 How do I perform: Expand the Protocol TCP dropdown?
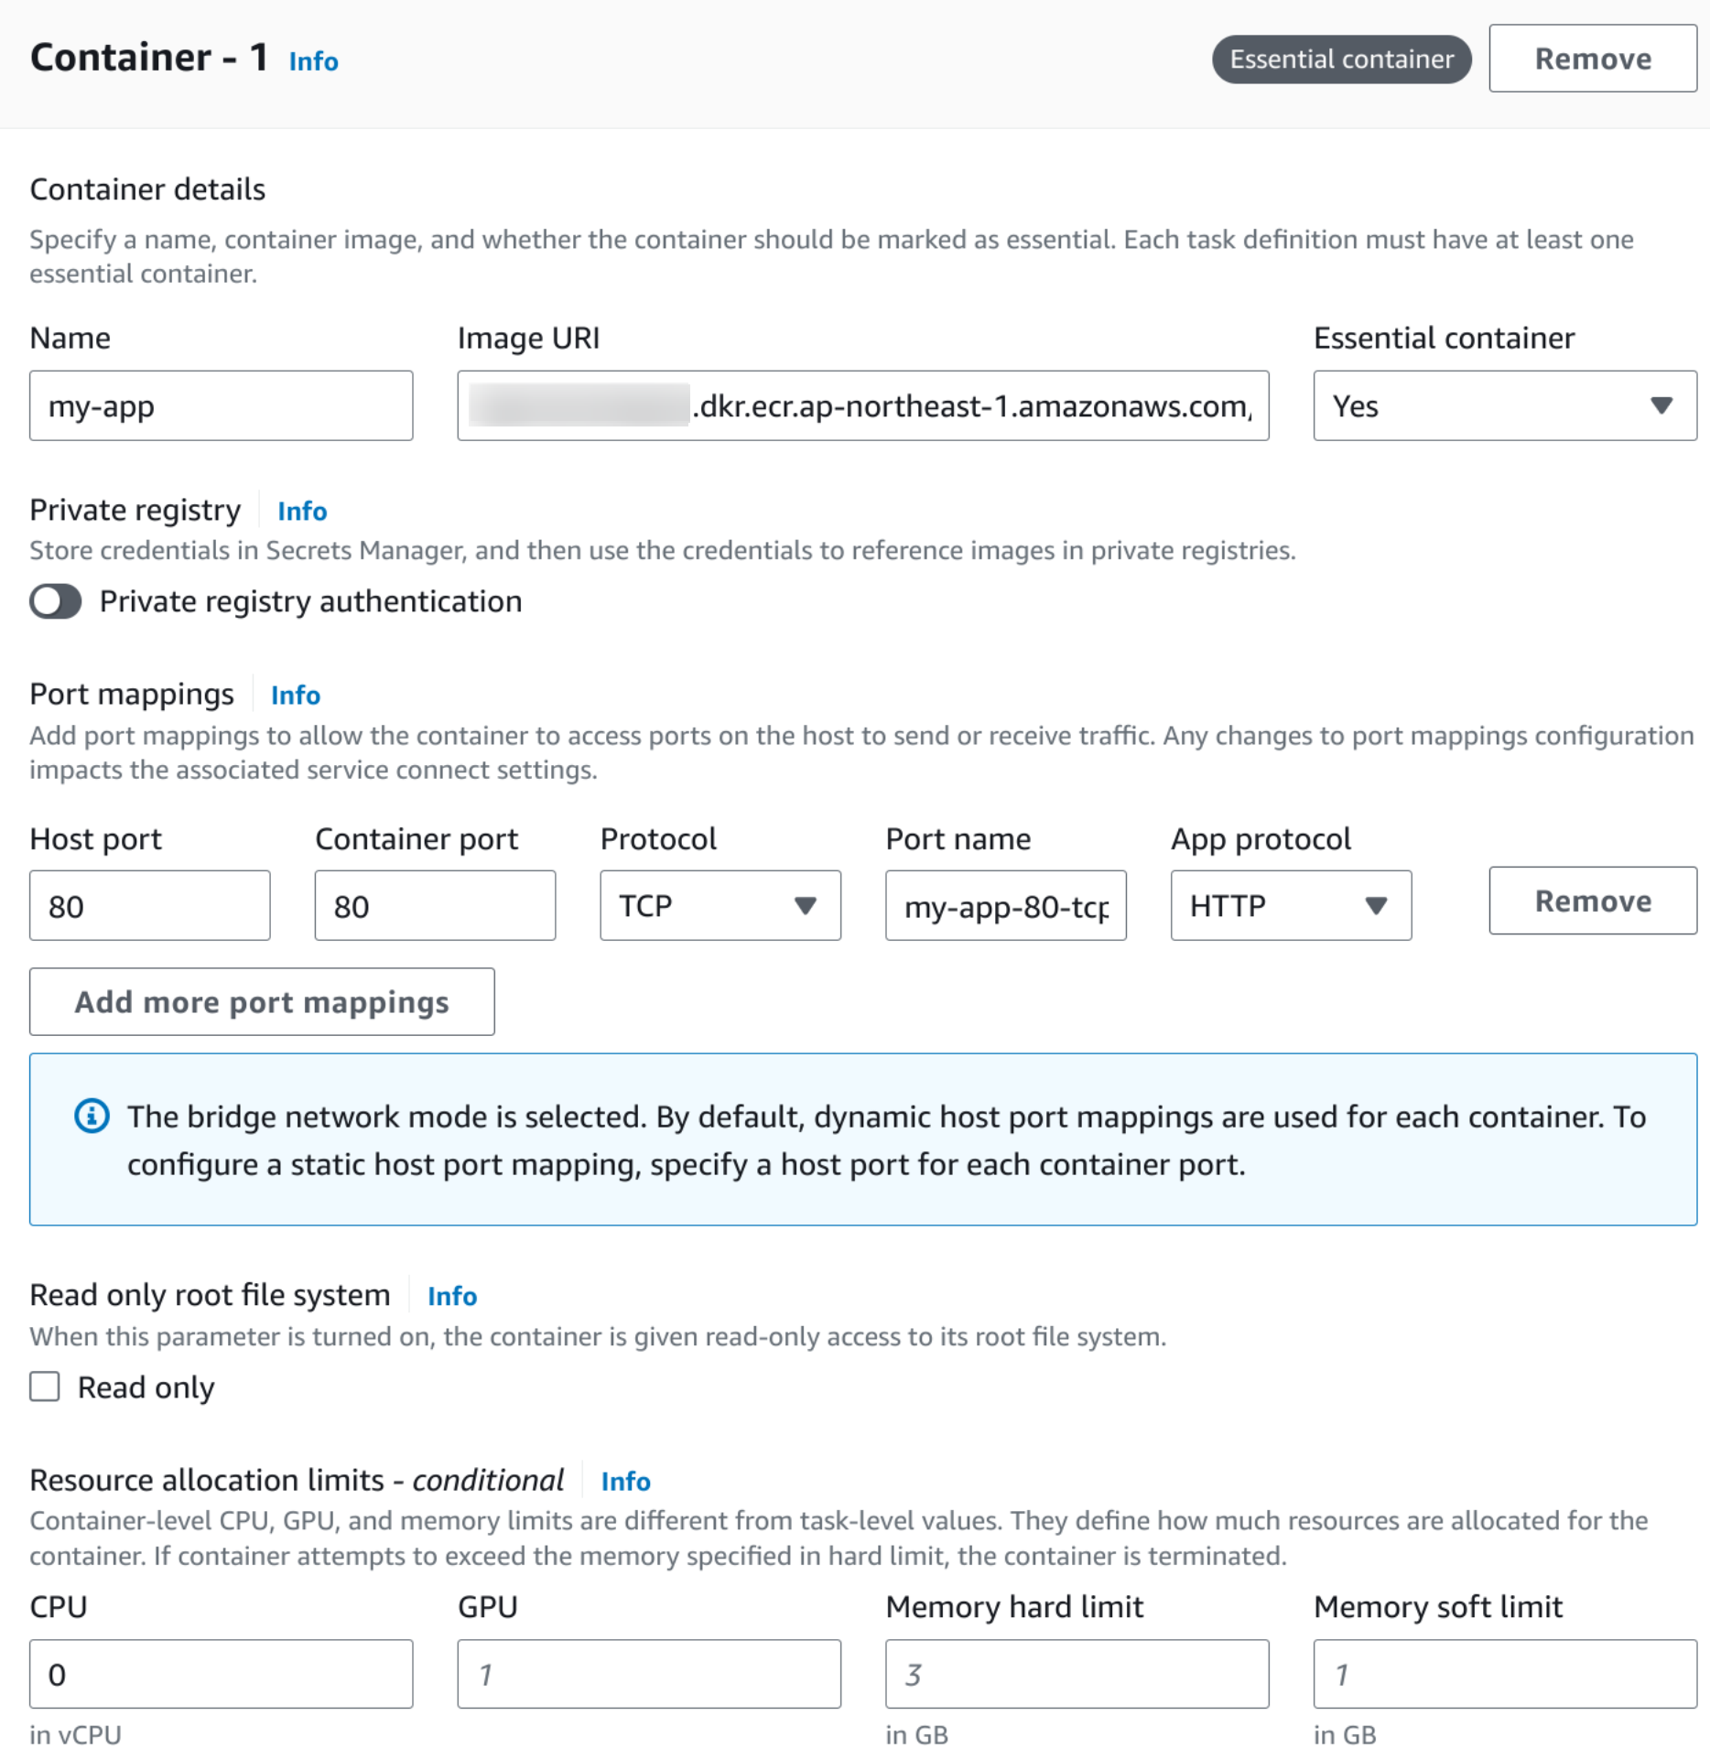720,905
